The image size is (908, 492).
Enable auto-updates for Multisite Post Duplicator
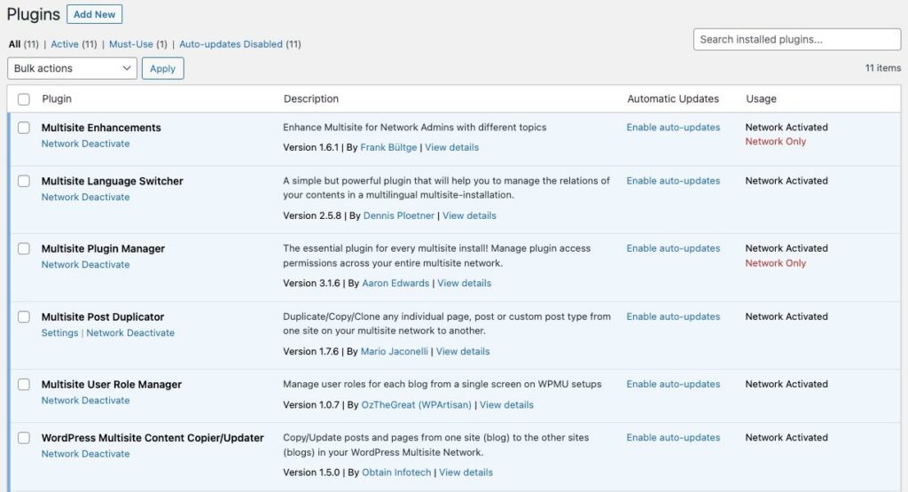(x=674, y=316)
